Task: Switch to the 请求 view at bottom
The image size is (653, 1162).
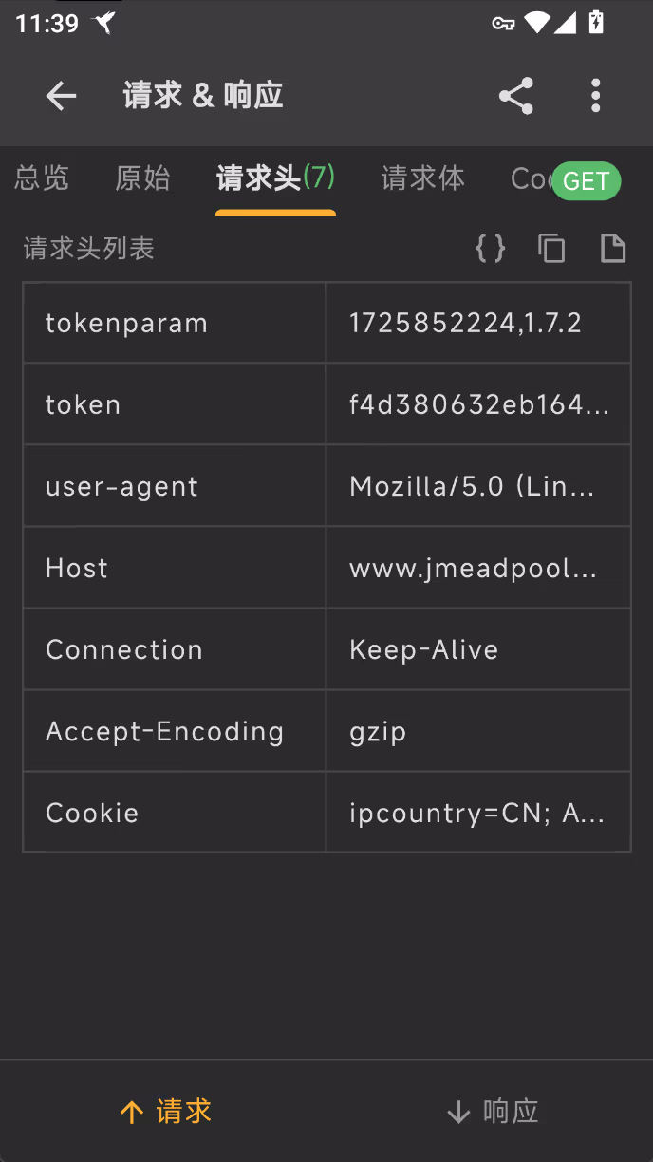Action: coord(166,1112)
